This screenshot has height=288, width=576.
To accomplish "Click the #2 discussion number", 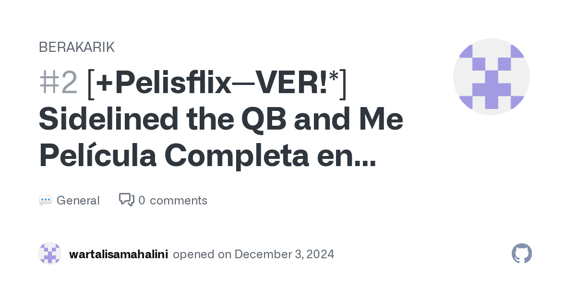I will (59, 83).
